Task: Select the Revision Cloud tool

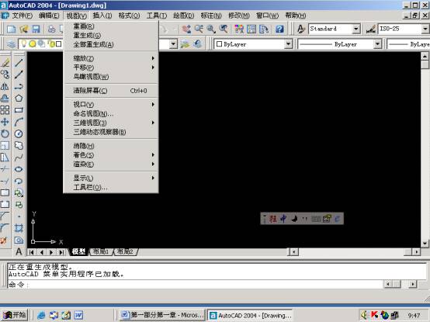Action: [19, 146]
